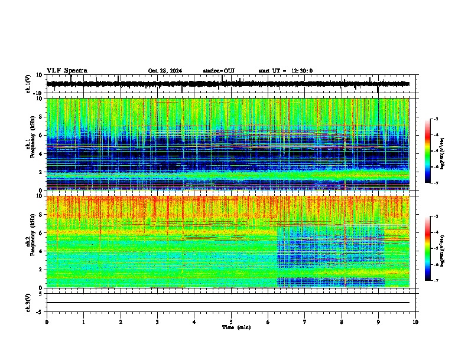Click the ch.2 'Frequency (kHz)' axis label
Screen dimensions: 468x361
(x=33, y=235)
